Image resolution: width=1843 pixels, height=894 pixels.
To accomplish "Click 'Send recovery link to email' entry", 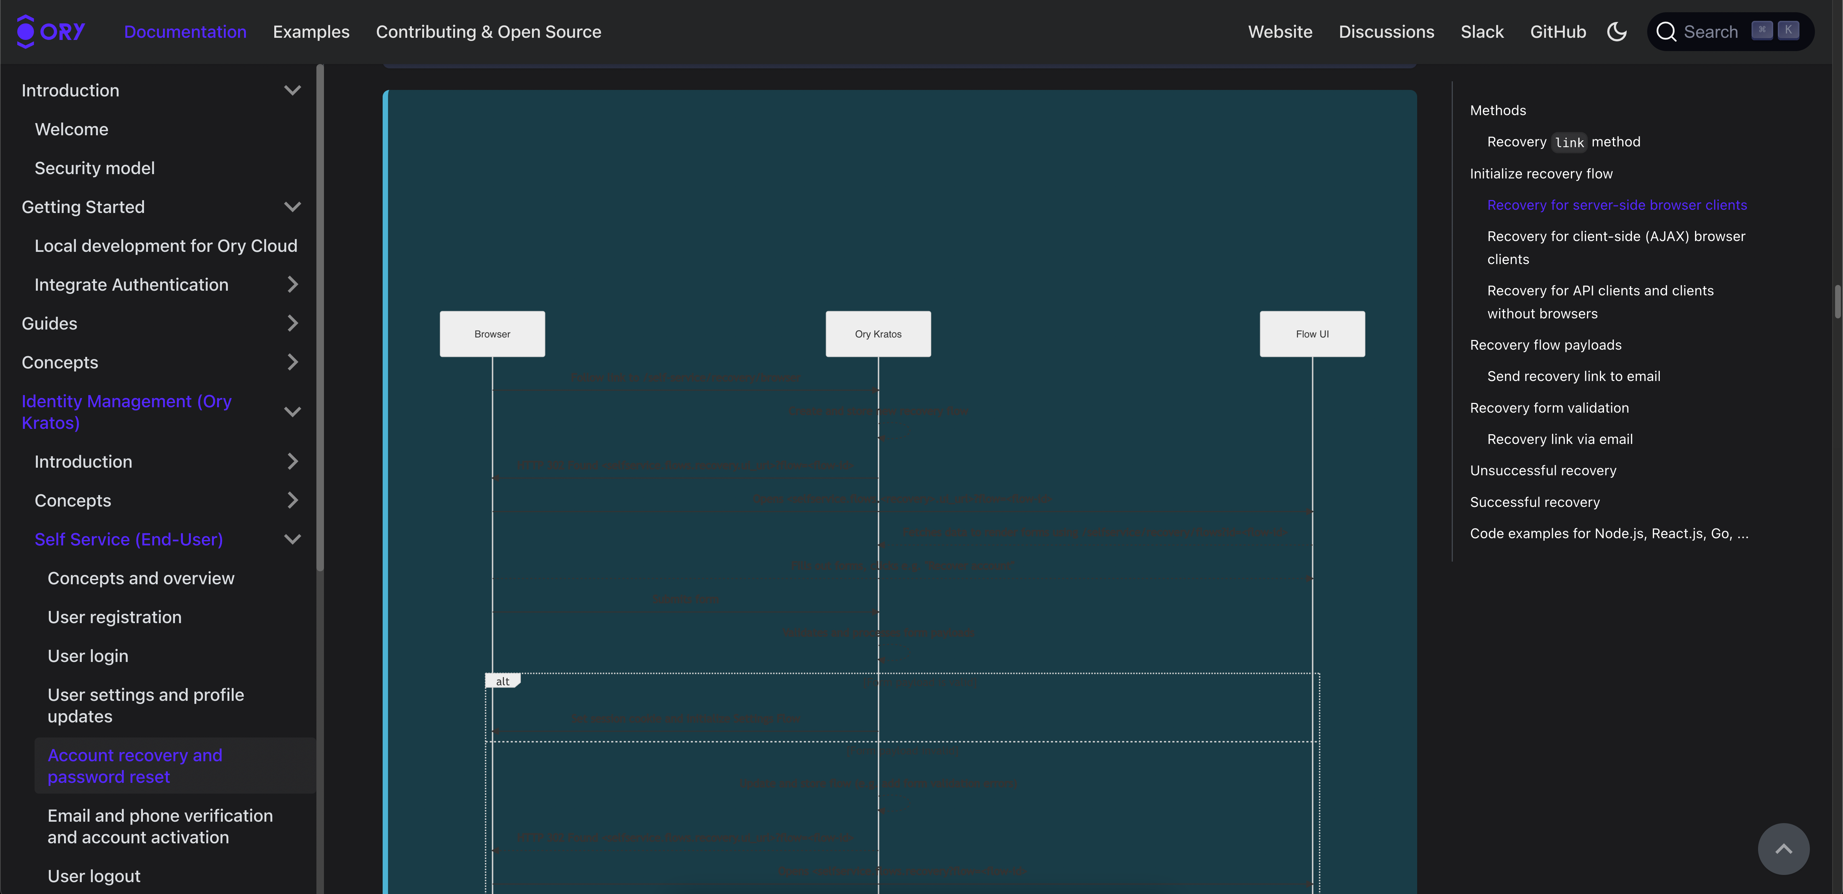I will pyautogui.click(x=1574, y=376).
